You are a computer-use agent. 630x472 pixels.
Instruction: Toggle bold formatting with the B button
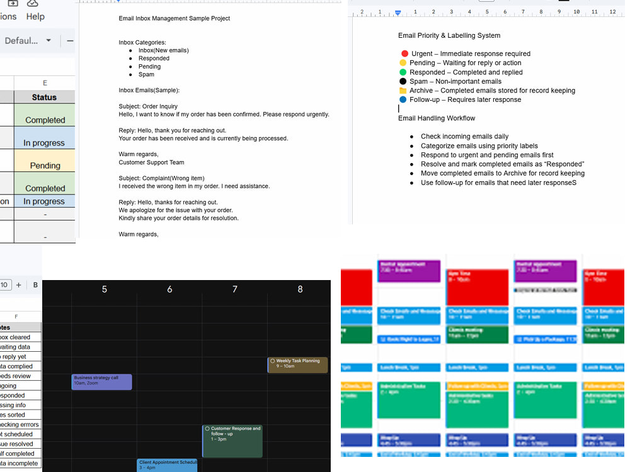coord(35,285)
